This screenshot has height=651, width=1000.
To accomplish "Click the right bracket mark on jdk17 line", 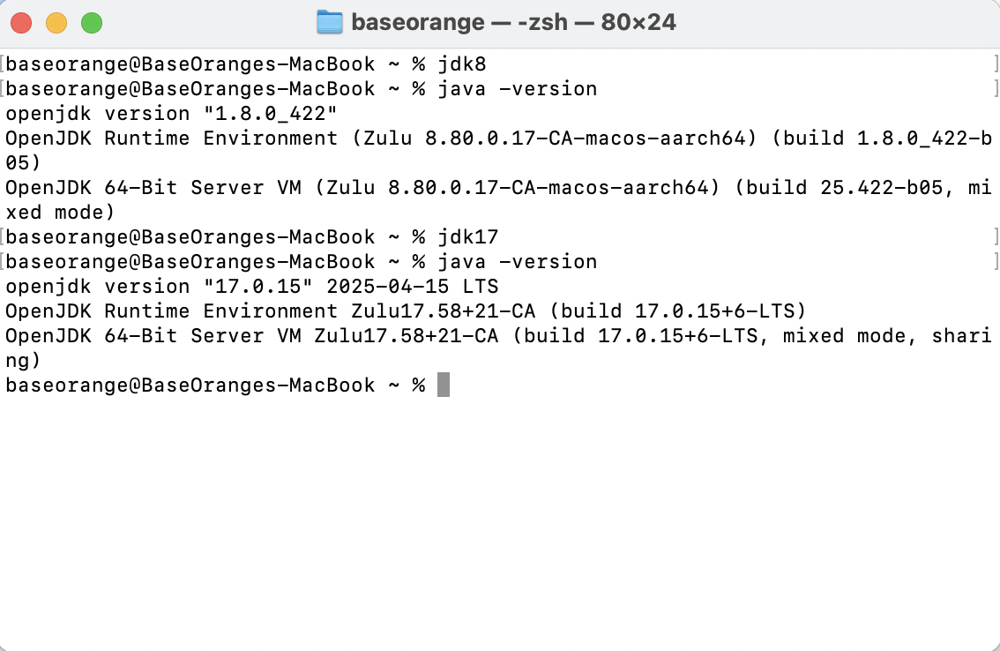I will [x=996, y=237].
